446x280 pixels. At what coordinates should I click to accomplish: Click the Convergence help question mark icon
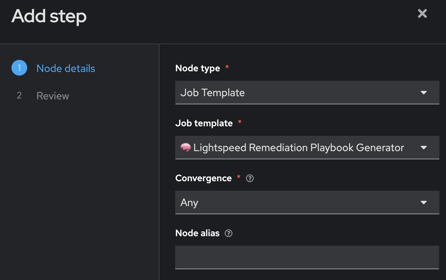point(250,178)
